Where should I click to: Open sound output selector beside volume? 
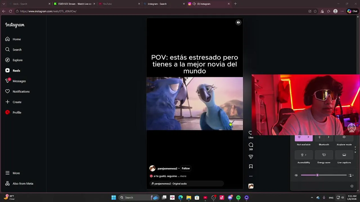pyautogui.click(x=351, y=175)
